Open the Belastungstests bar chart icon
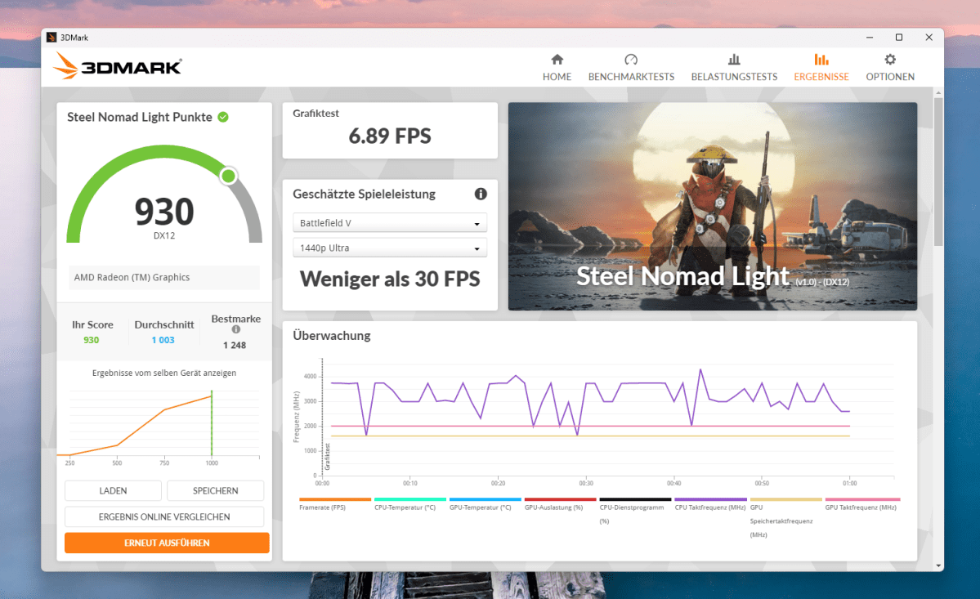 [x=734, y=60]
